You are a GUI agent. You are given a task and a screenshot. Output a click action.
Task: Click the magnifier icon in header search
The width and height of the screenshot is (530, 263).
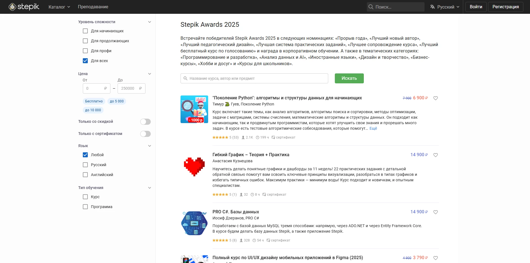[x=371, y=7]
